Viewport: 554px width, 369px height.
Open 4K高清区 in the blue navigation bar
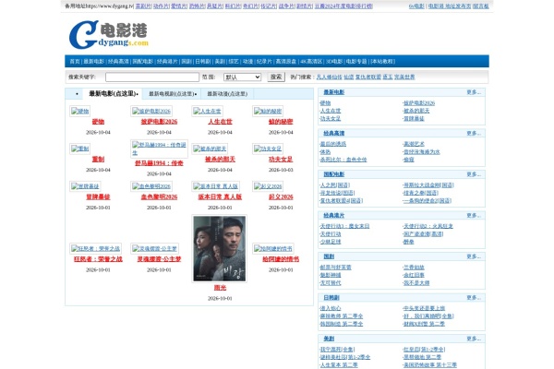pyautogui.click(x=311, y=62)
